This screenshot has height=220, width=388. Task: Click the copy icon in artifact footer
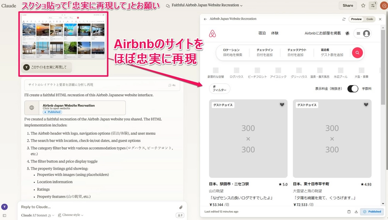(x=349, y=212)
